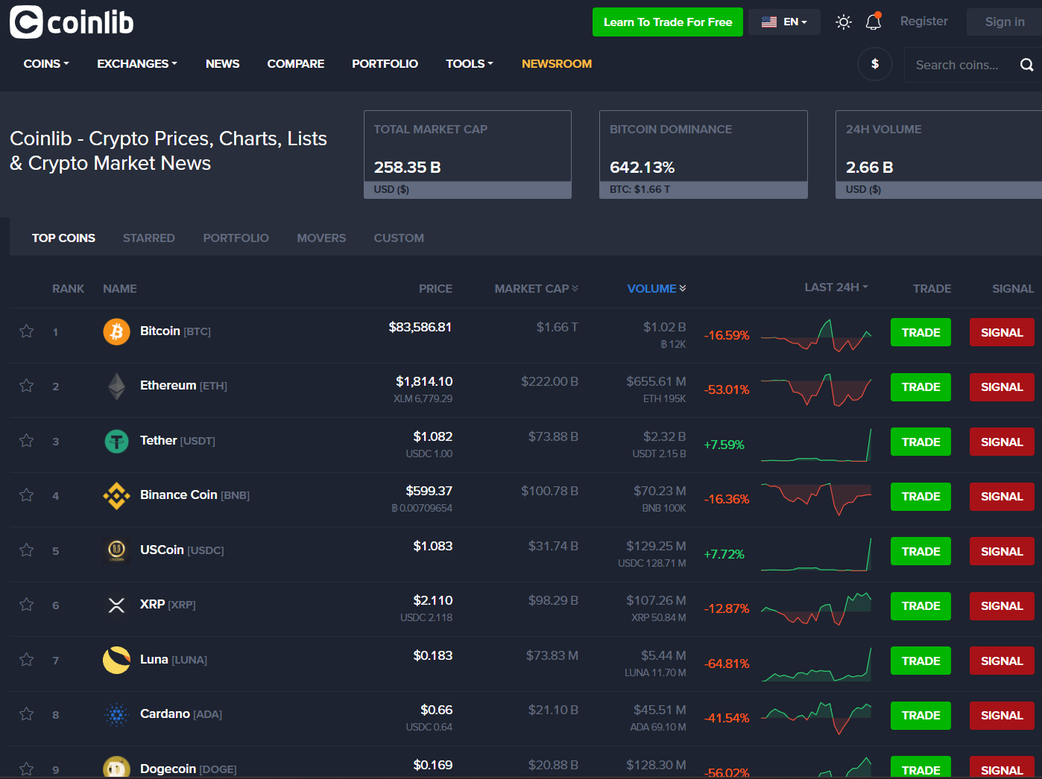Image resolution: width=1042 pixels, height=779 pixels.
Task: Switch to the Portfolio list tab
Action: (x=236, y=238)
